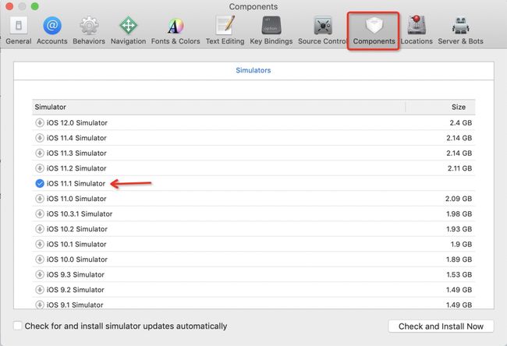
Task: Open the Key Bindings pane
Action: point(271,31)
